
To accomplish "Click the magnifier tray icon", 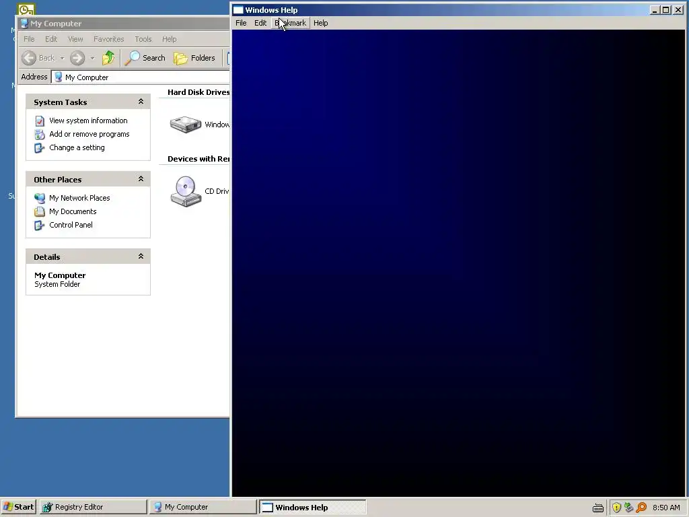I will click(641, 508).
